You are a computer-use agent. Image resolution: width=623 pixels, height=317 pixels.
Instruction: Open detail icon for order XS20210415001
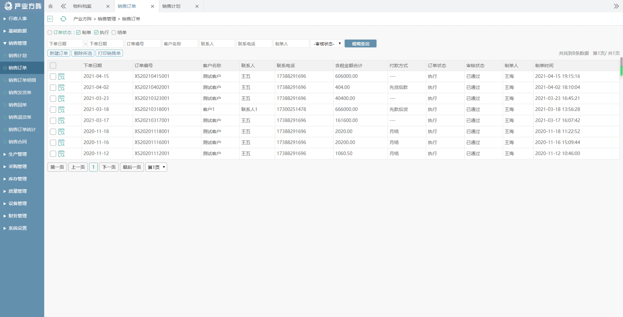[x=61, y=77]
